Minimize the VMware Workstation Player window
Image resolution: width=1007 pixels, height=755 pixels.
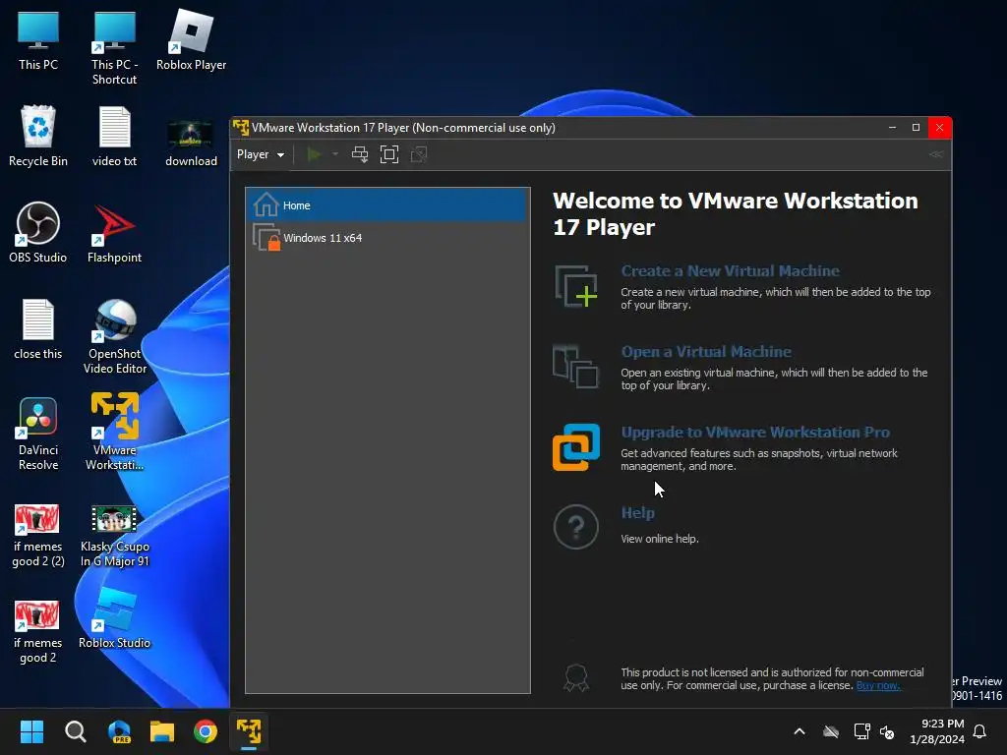892,127
